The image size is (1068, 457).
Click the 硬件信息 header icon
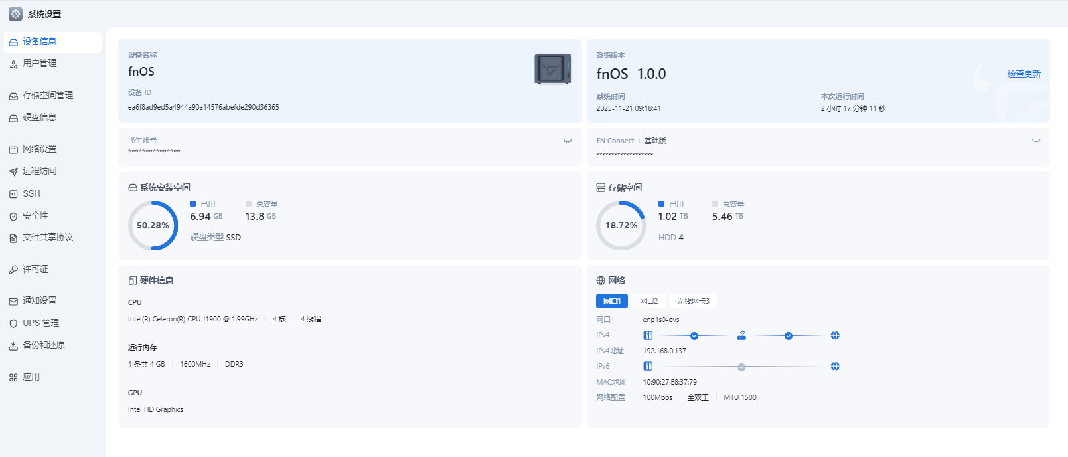[x=133, y=280]
